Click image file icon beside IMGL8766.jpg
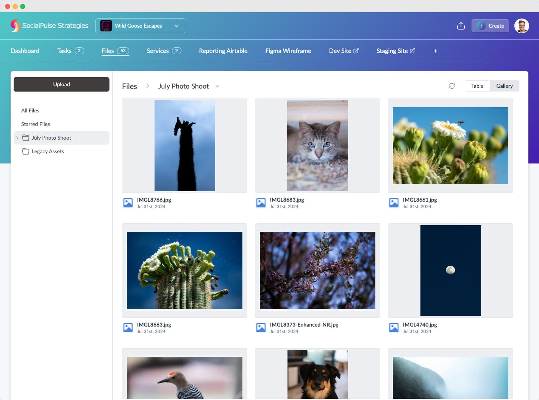The width and height of the screenshot is (539, 400). tap(128, 203)
